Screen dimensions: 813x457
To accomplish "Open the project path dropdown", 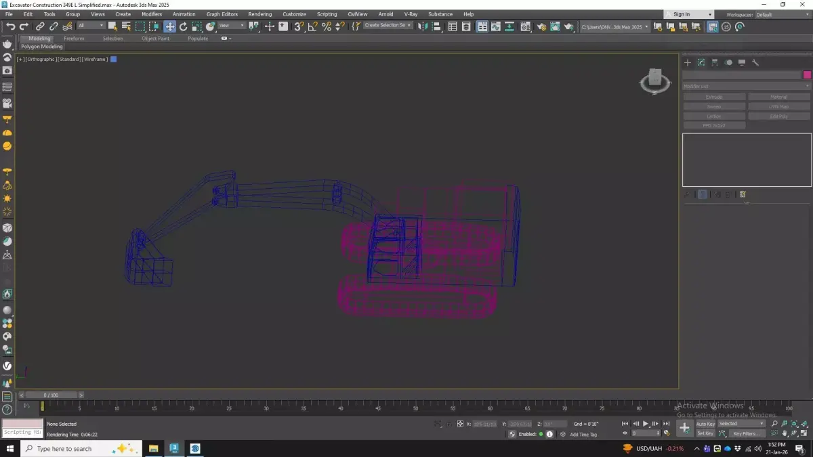I will tap(614, 26).
